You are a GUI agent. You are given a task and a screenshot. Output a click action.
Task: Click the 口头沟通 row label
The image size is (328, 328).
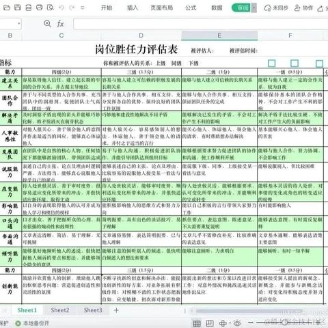point(10,223)
